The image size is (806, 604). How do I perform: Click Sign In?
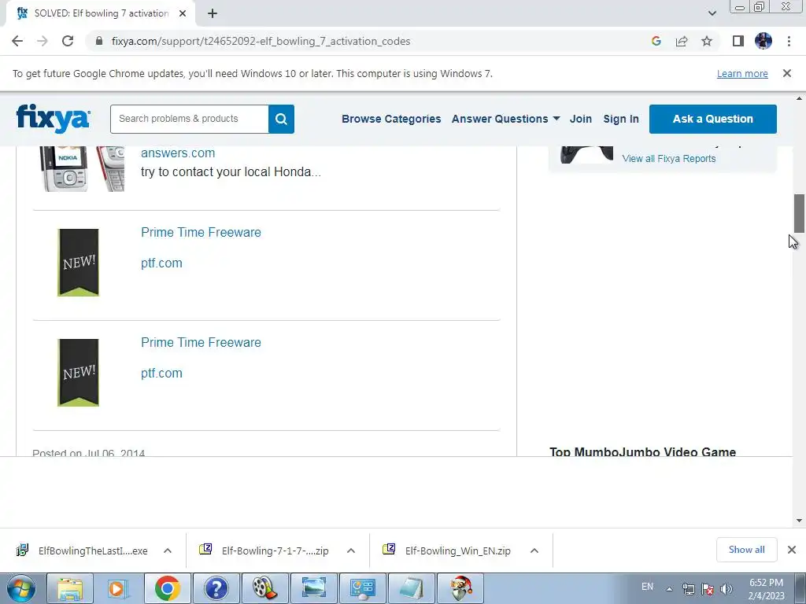(x=621, y=119)
